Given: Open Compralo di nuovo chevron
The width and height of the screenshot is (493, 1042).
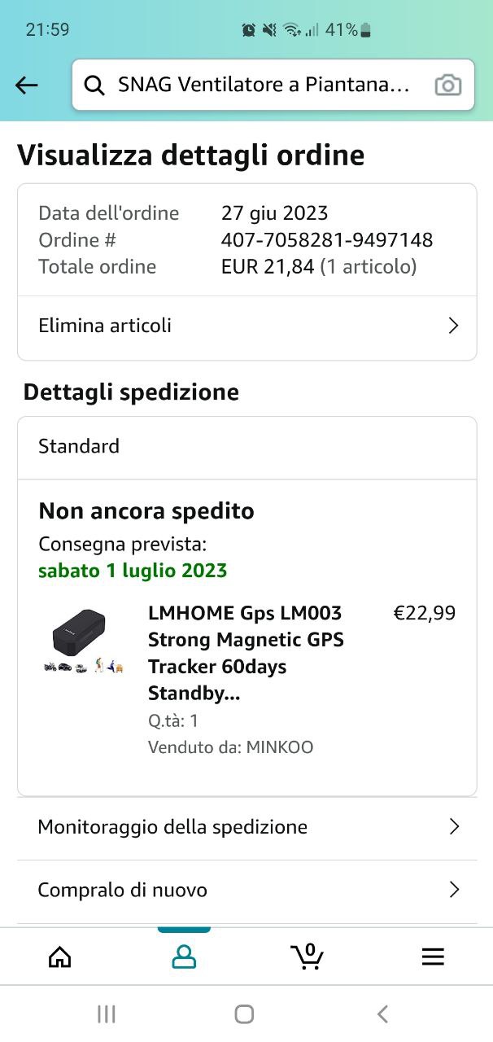Looking at the screenshot, I should tap(454, 890).
